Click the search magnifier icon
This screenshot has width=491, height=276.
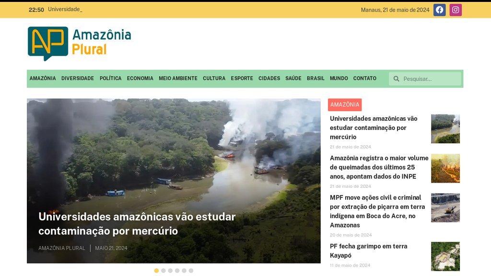pyautogui.click(x=396, y=79)
